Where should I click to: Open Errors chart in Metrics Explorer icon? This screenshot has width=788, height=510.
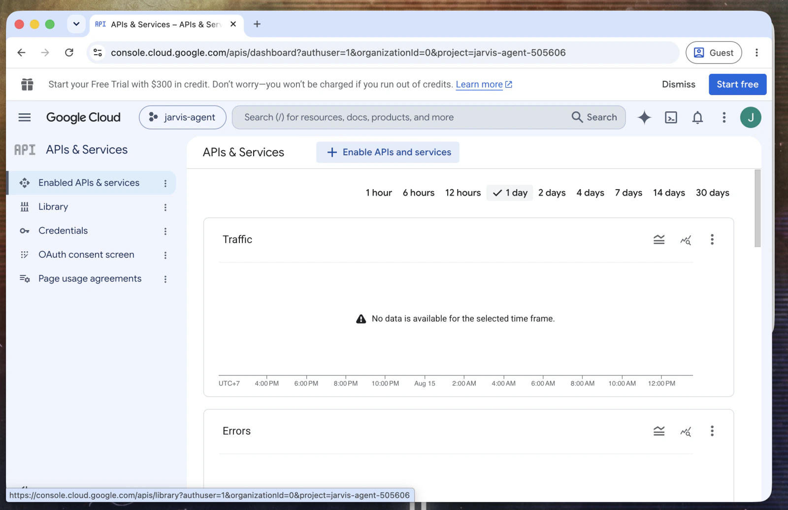[686, 432]
